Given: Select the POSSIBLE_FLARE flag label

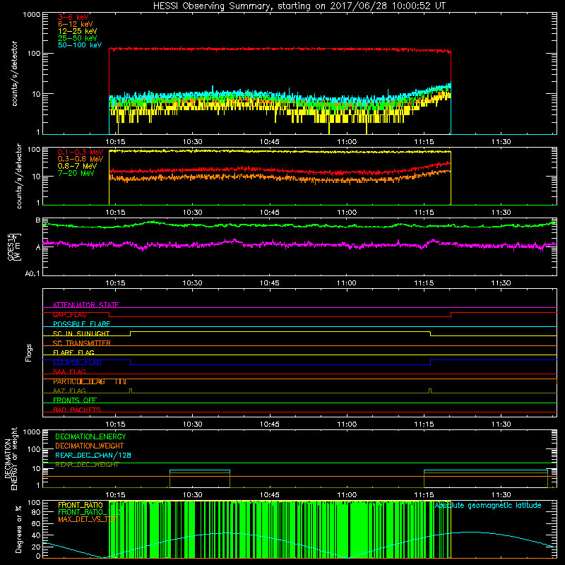Looking at the screenshot, I should [x=81, y=324].
